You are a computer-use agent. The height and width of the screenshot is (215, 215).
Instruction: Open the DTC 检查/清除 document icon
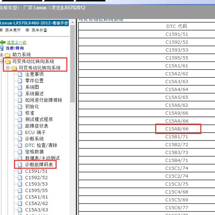tap(20, 145)
